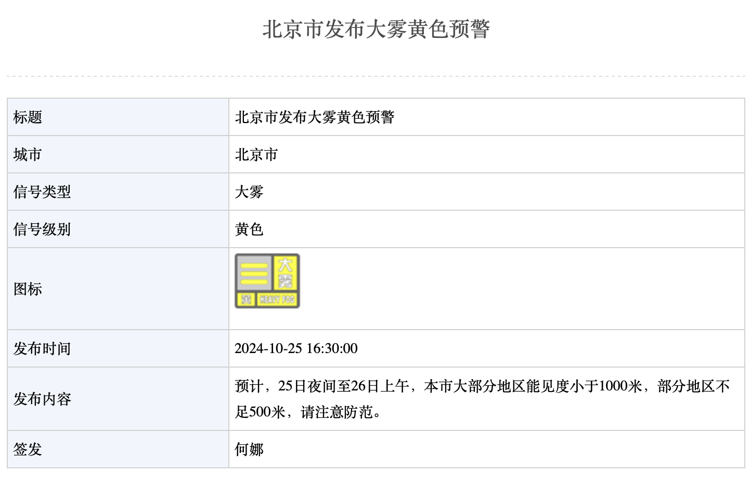Viewport: 750px width, 487px height.
Task: Click the 标题 row label
Action: (28, 117)
